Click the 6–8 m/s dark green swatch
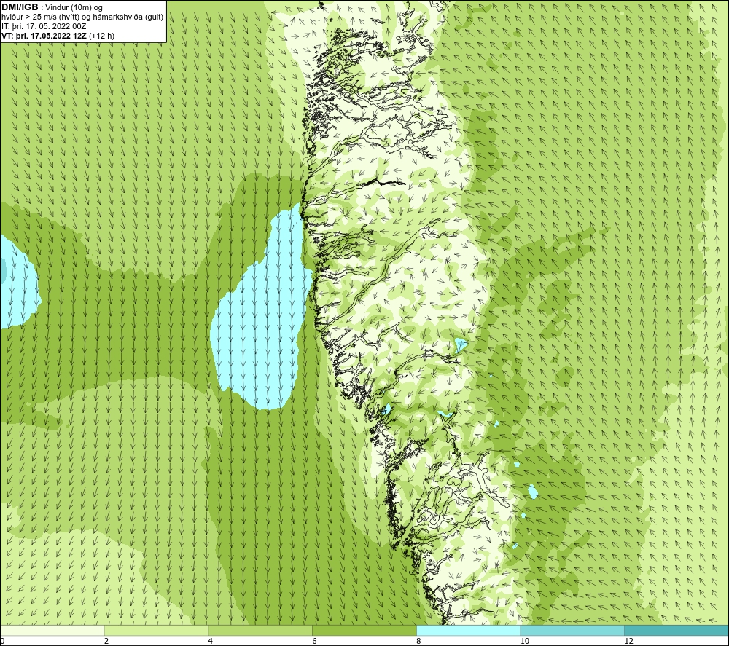729x646 pixels. pyautogui.click(x=364, y=630)
